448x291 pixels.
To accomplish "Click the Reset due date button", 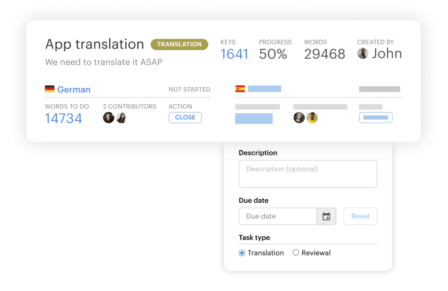I will pos(360,216).
